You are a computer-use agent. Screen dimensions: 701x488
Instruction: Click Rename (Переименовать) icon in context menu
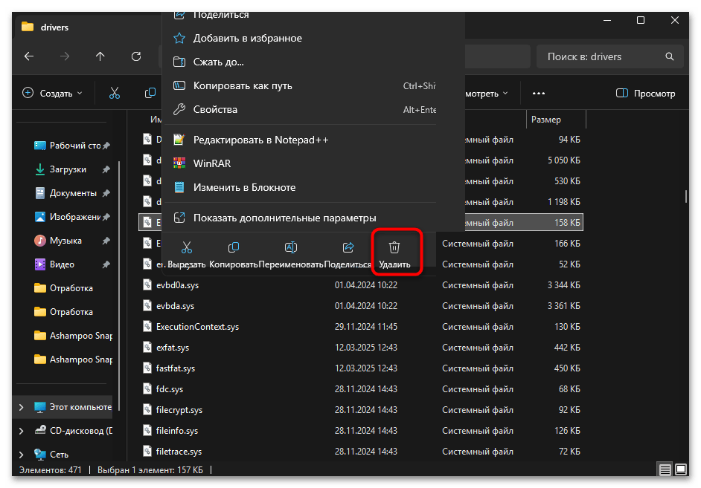point(290,247)
